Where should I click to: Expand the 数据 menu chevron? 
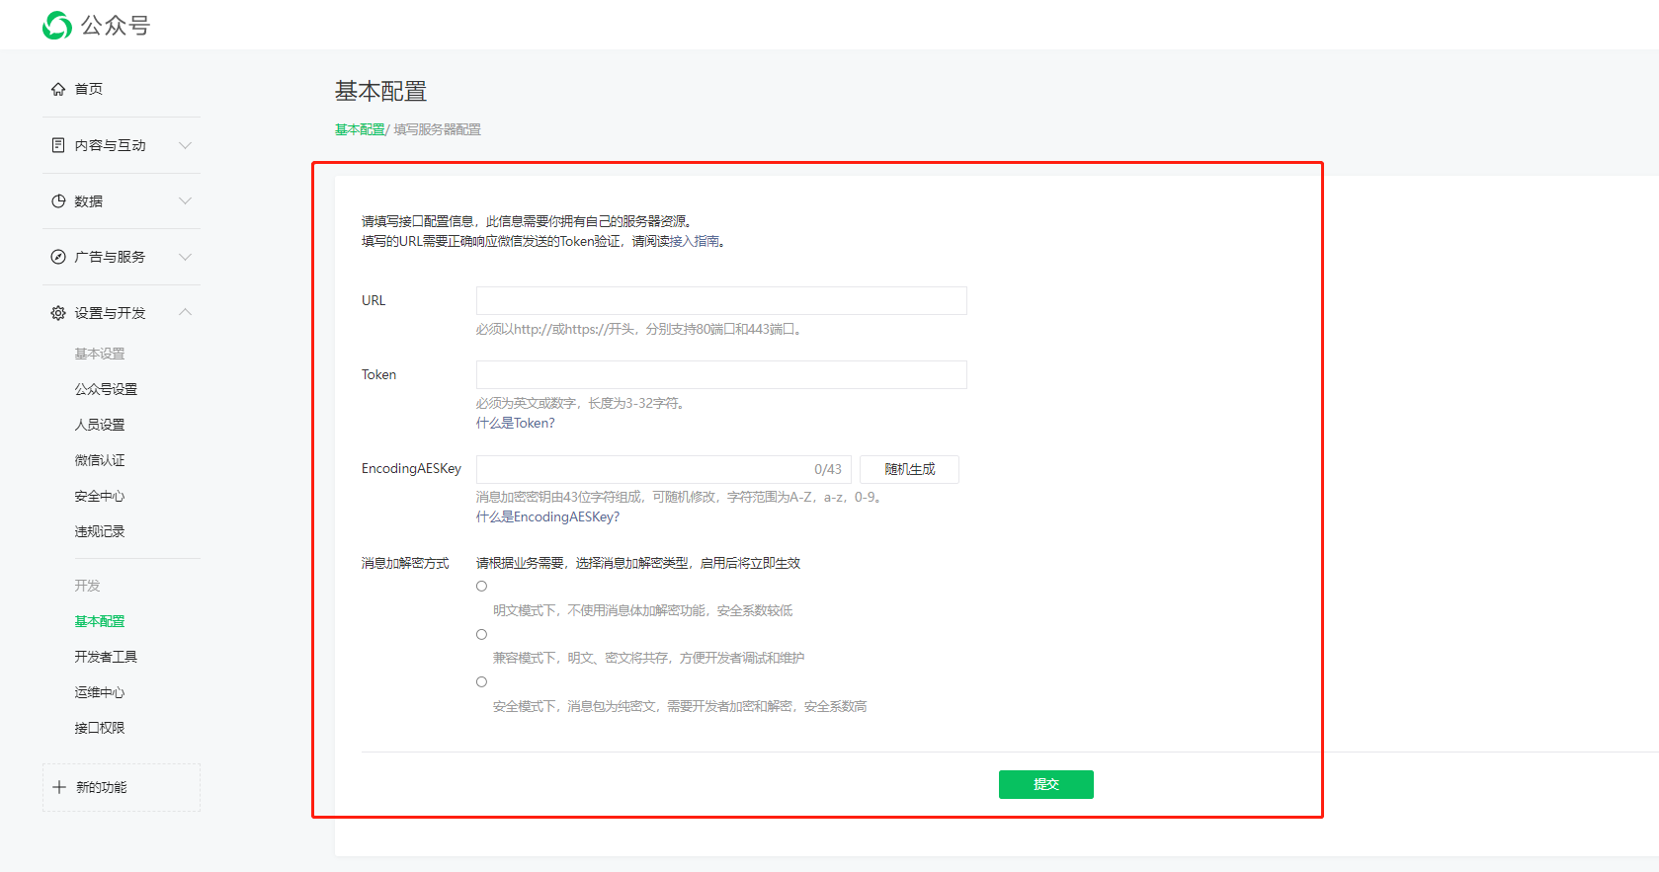click(185, 201)
